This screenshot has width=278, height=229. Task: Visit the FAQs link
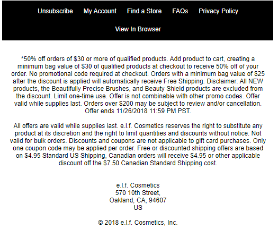point(180,11)
